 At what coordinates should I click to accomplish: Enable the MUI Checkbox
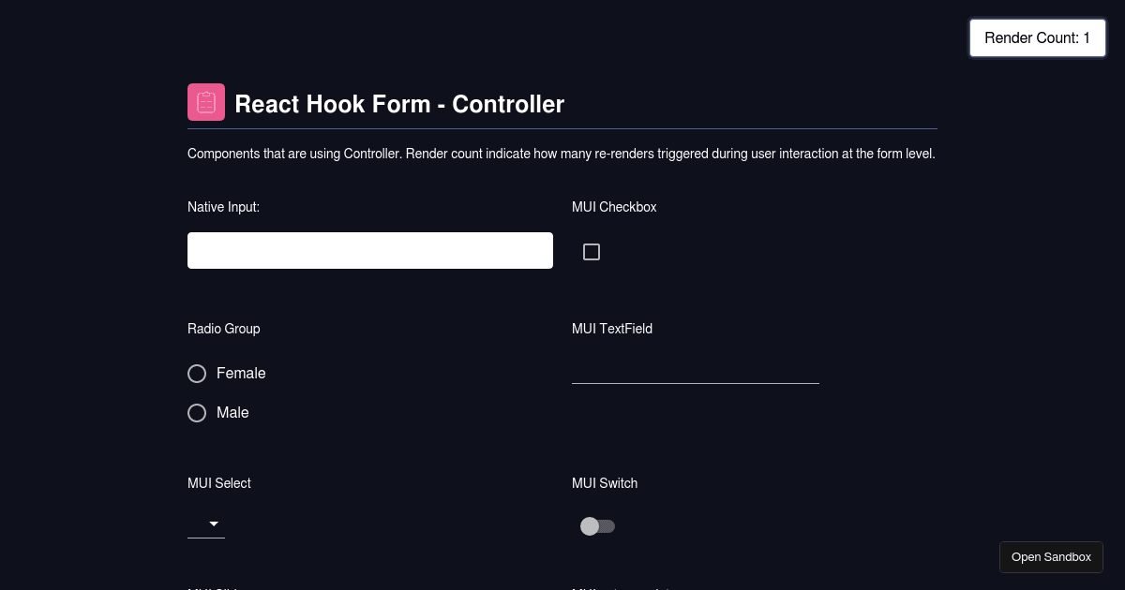point(592,251)
